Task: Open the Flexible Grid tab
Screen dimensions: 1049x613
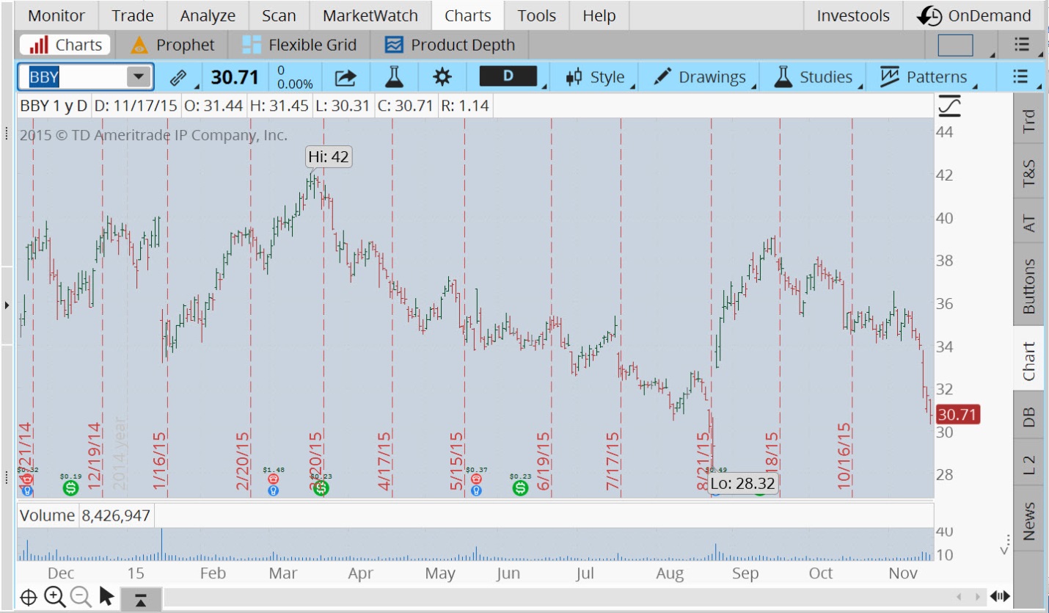Action: coord(299,45)
